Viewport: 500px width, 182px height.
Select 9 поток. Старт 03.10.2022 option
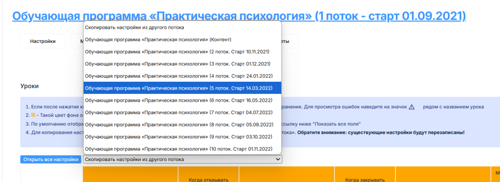click(x=183, y=137)
